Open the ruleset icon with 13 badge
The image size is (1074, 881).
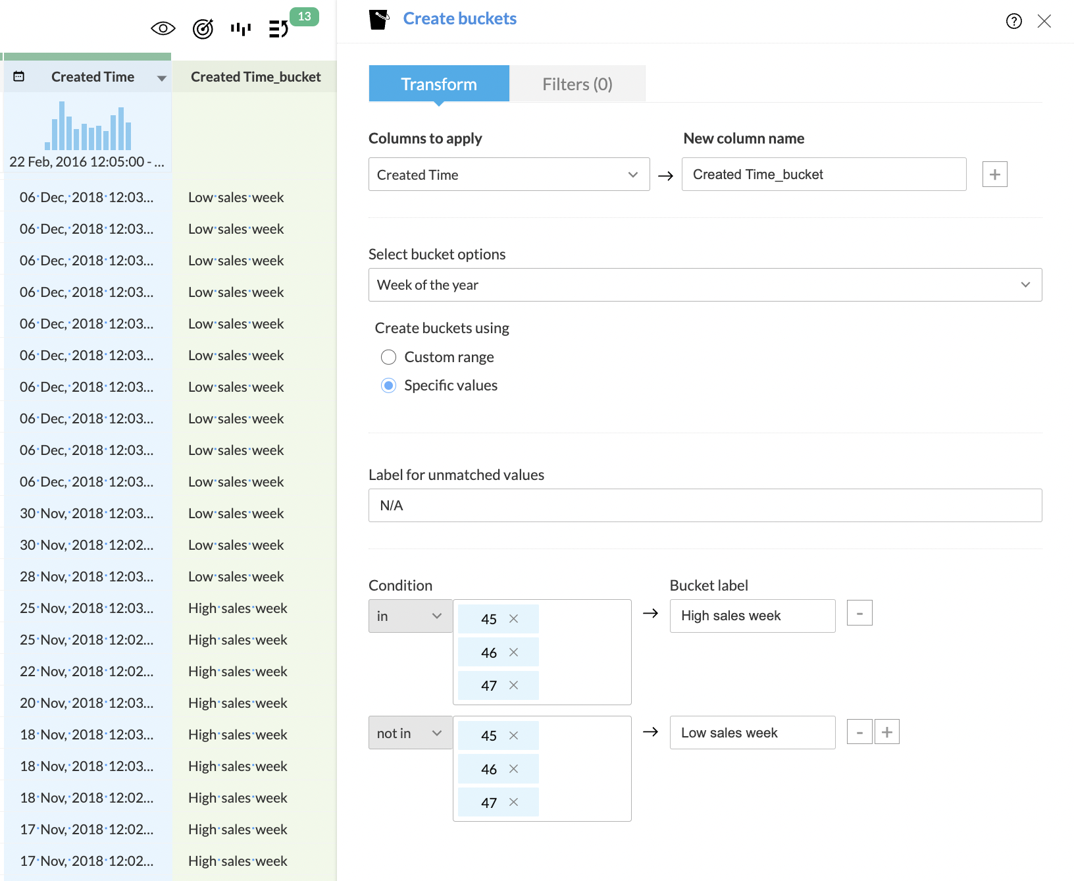(x=279, y=29)
